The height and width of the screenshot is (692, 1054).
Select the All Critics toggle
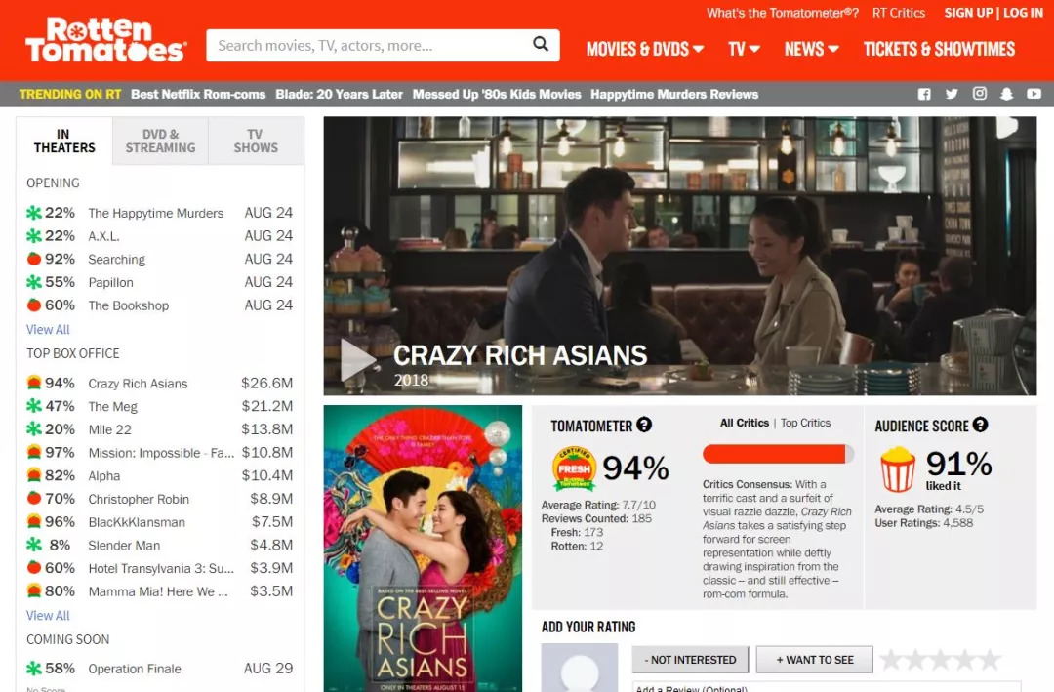click(x=744, y=423)
